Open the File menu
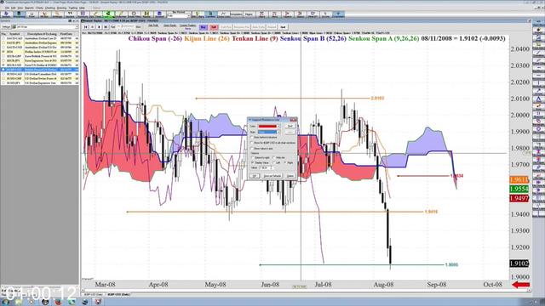545x306 pixels. (x=8, y=8)
